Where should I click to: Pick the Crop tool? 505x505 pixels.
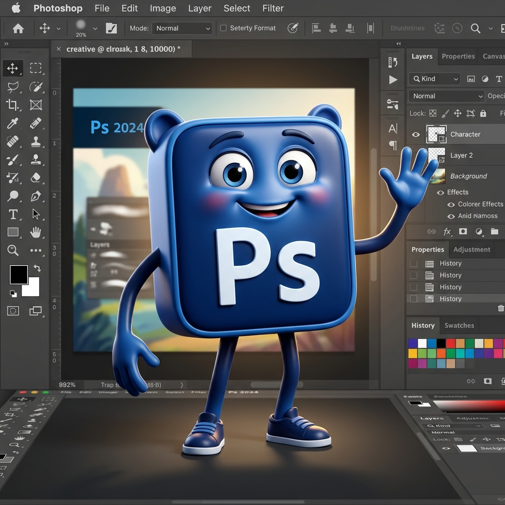click(x=12, y=105)
